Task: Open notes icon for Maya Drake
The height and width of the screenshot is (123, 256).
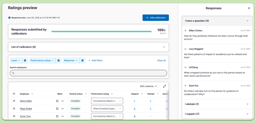Action: [57, 109]
